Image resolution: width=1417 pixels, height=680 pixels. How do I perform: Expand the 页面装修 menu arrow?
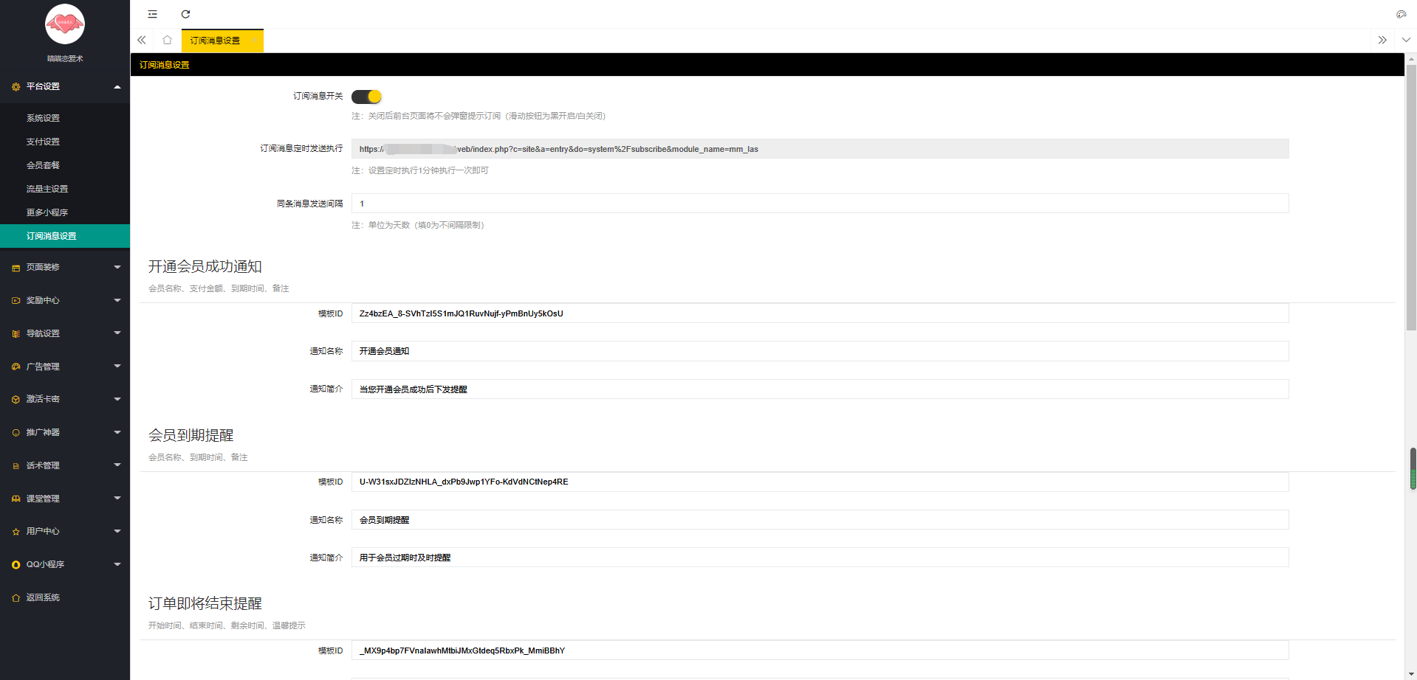point(117,267)
